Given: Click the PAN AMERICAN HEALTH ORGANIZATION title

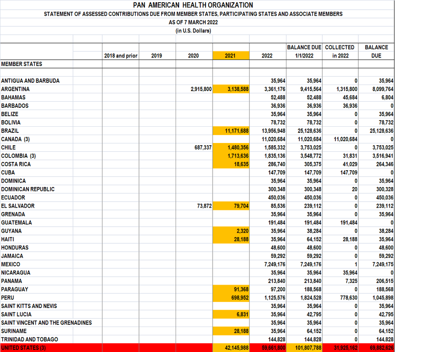Looking at the screenshot, I should [193, 5].
